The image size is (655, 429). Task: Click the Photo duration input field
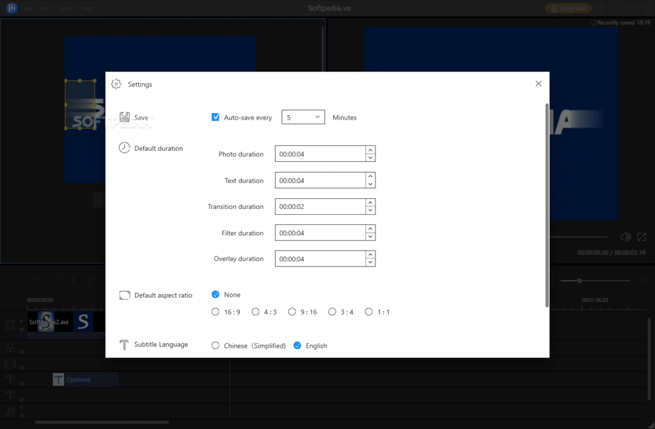point(320,153)
